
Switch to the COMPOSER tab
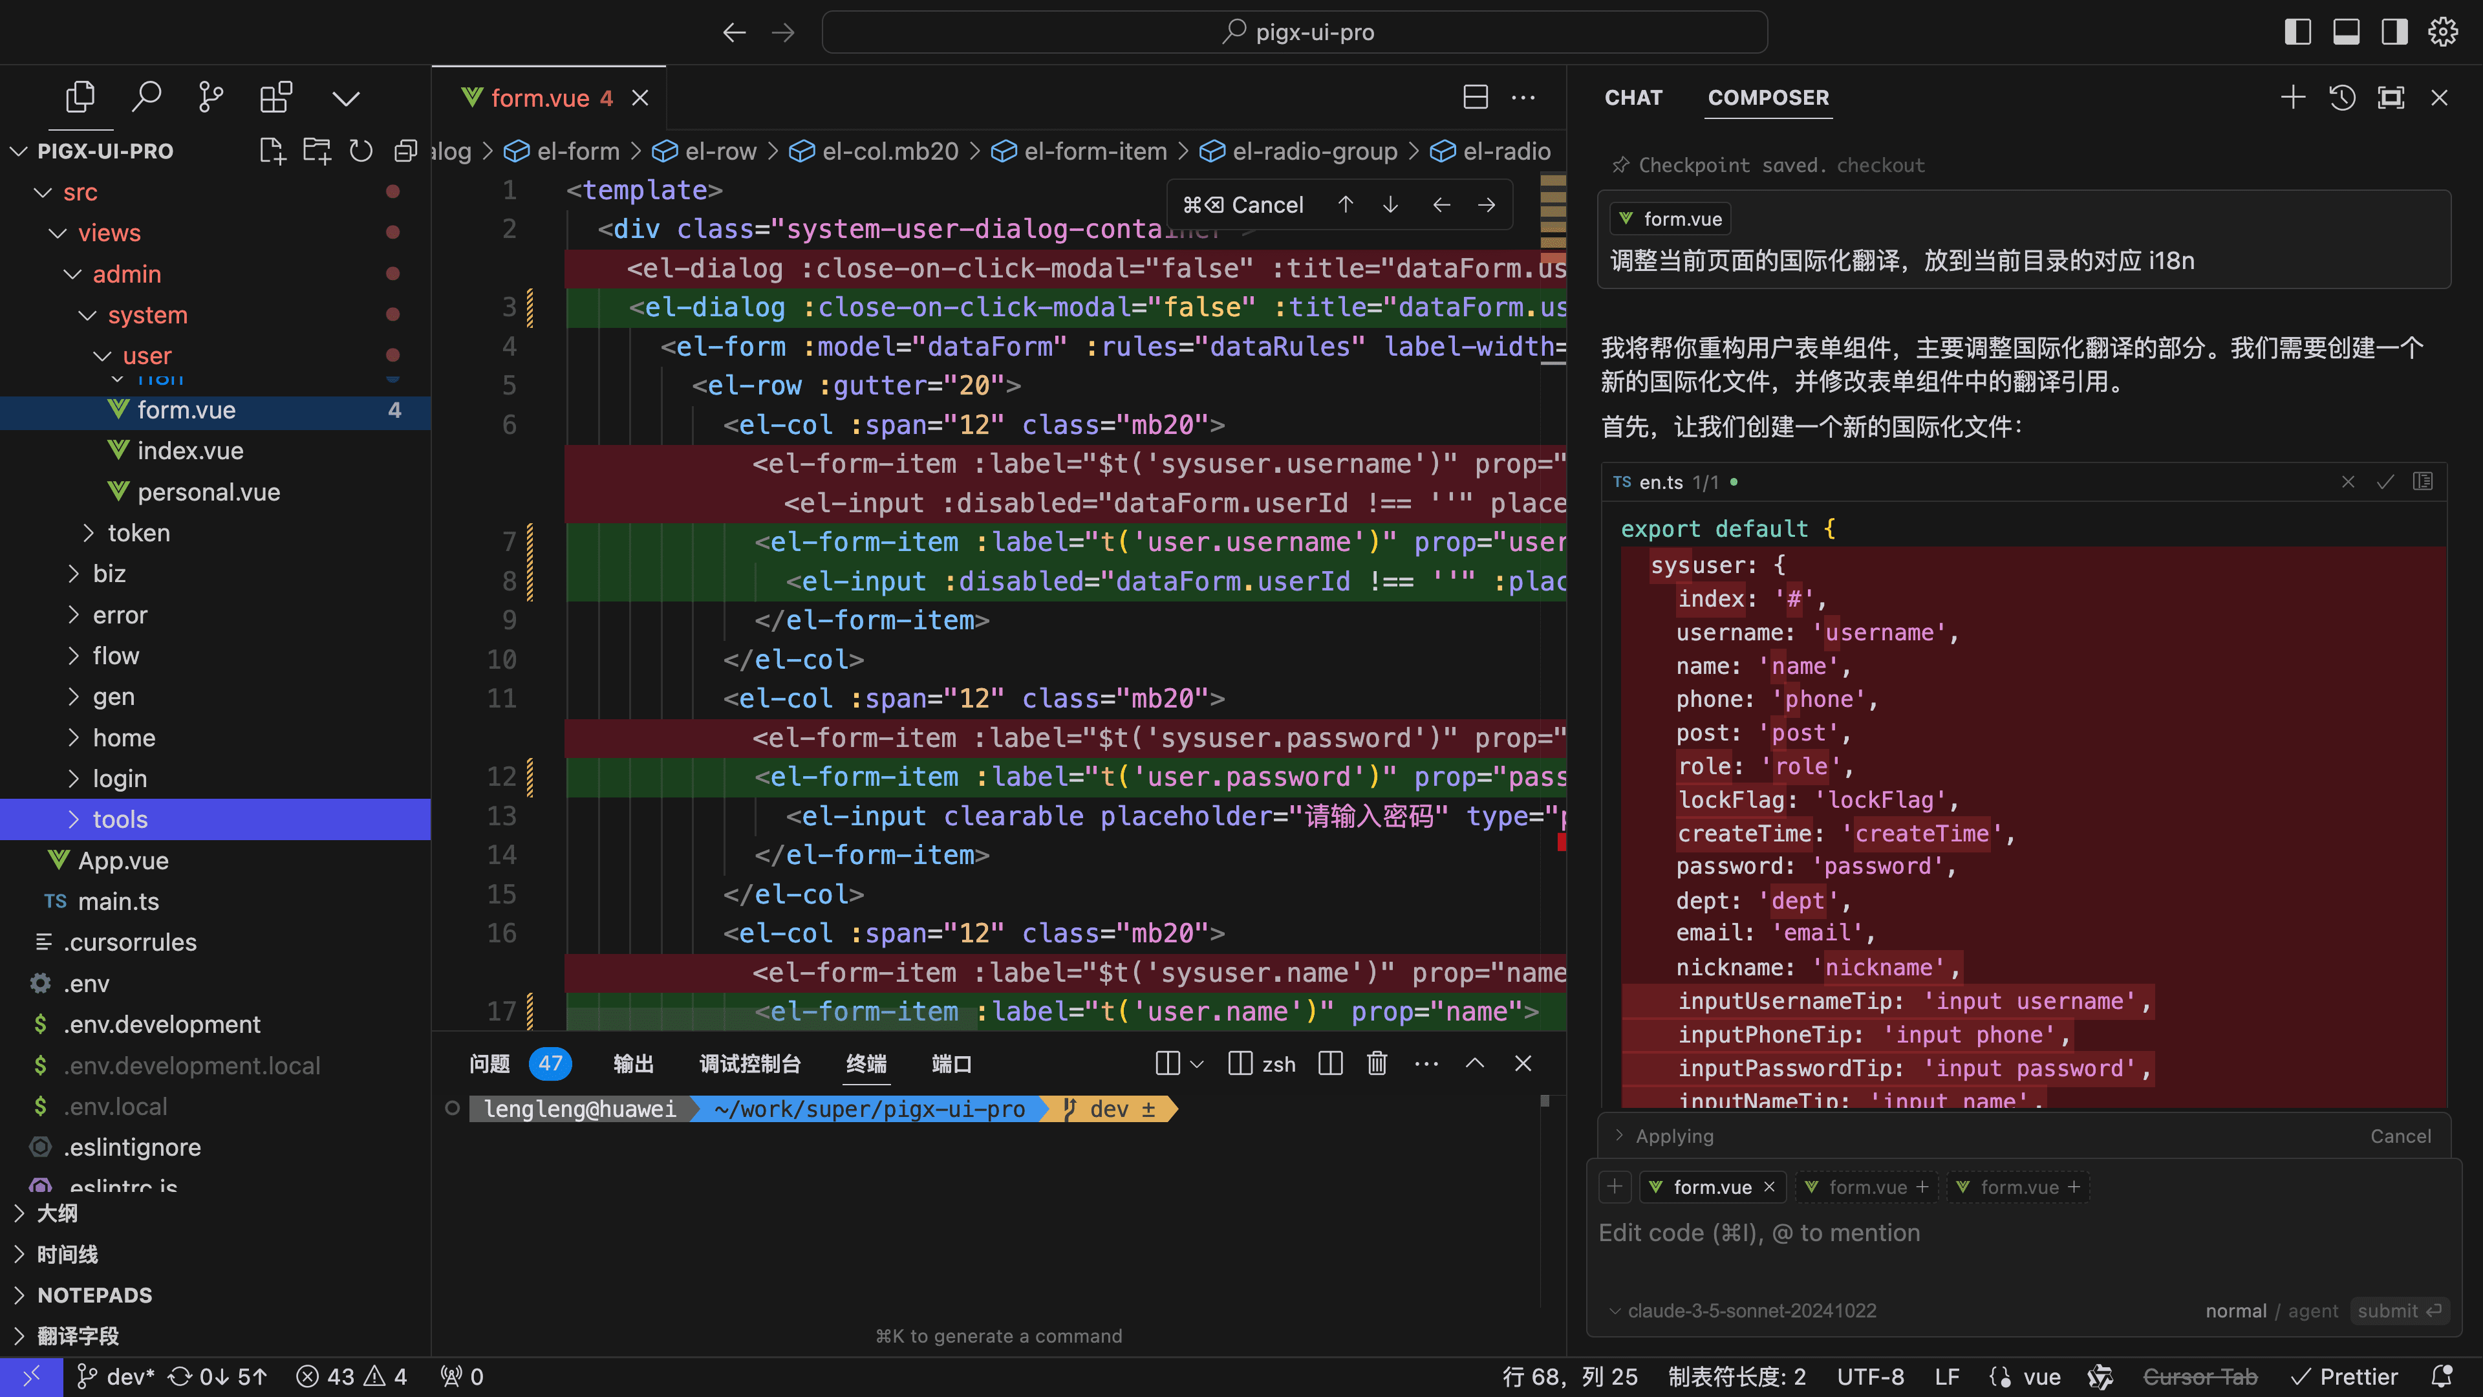[1768, 98]
